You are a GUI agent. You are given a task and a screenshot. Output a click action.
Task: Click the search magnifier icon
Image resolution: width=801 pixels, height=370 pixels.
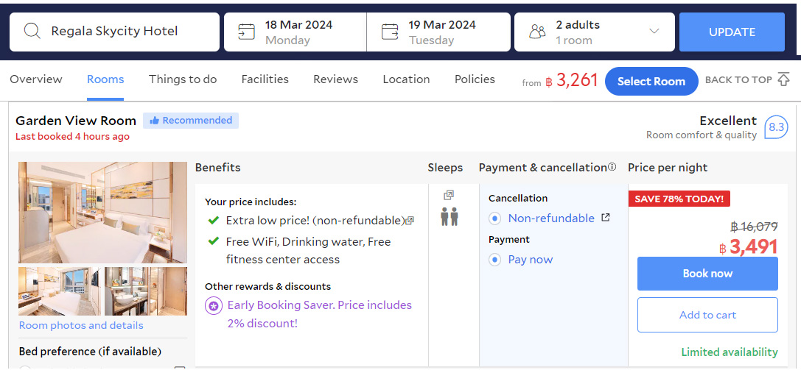coord(32,32)
